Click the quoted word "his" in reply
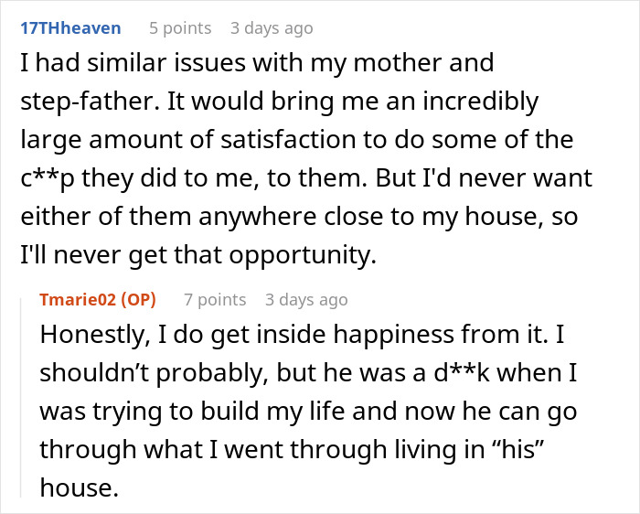This screenshot has width=640, height=514. click(517, 449)
